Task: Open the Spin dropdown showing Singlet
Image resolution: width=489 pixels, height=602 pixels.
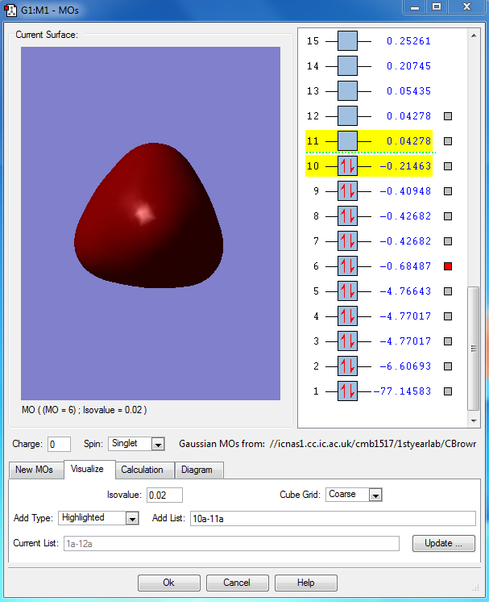Action: (x=136, y=444)
